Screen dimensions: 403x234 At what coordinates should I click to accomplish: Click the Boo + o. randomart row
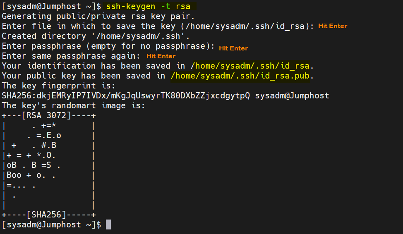pos(31,175)
